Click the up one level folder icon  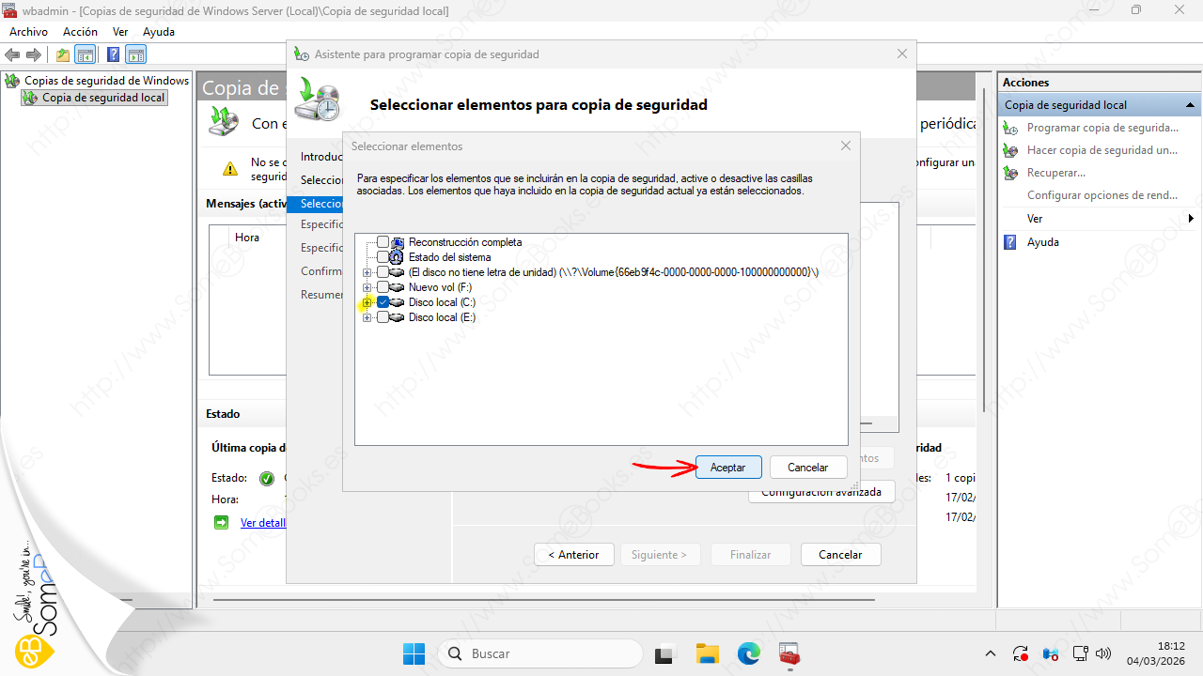click(x=63, y=54)
